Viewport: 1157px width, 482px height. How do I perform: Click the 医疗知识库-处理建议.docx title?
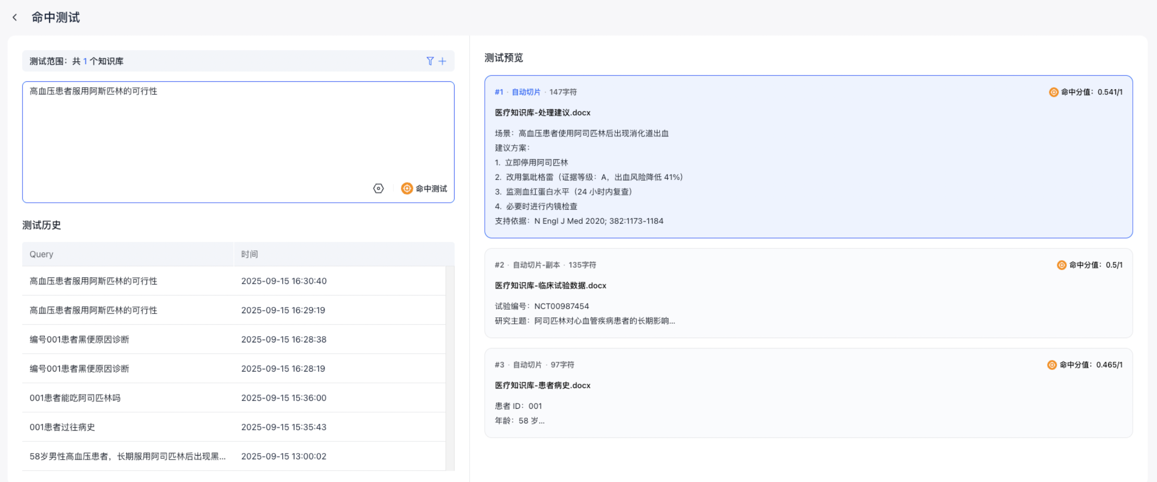[x=542, y=113]
